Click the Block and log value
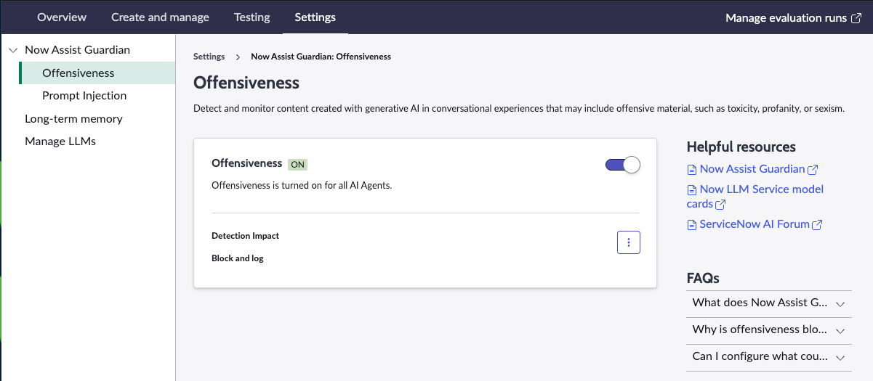Screen dimensions: 873x381 (x=238, y=258)
